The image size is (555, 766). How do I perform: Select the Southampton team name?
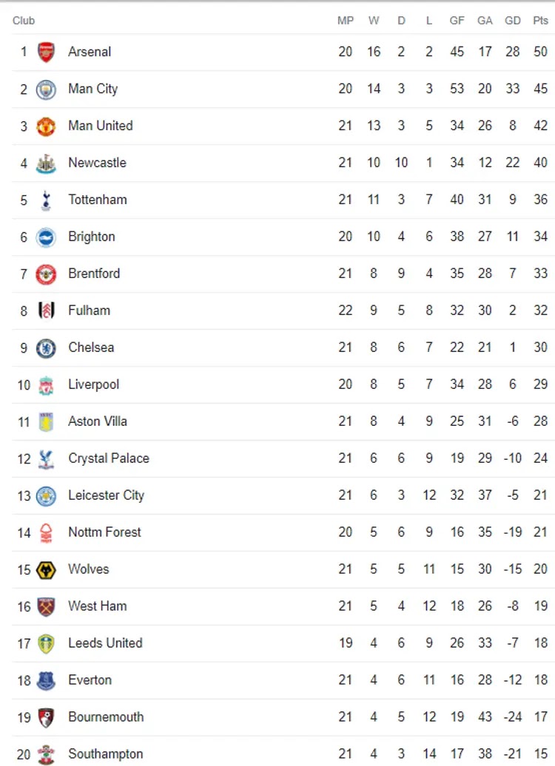coord(106,754)
